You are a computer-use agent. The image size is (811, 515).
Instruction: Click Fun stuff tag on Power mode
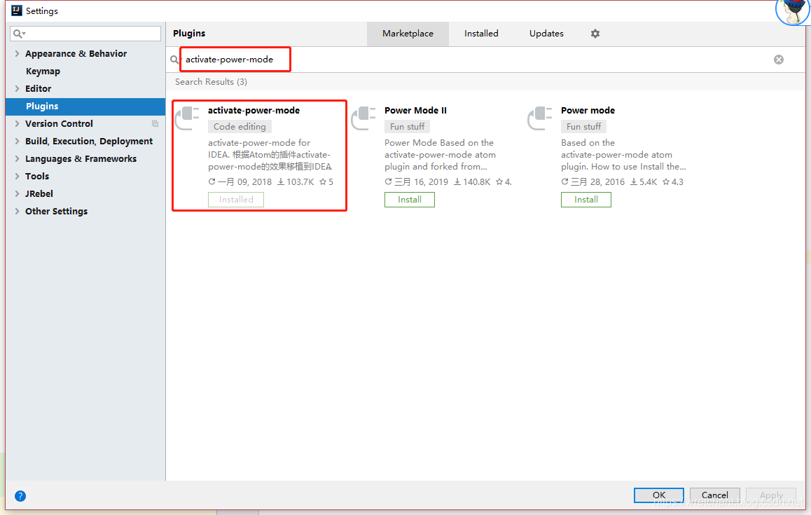583,126
